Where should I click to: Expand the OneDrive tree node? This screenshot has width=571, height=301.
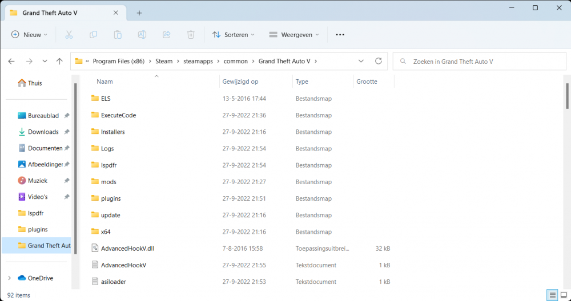tap(9, 278)
